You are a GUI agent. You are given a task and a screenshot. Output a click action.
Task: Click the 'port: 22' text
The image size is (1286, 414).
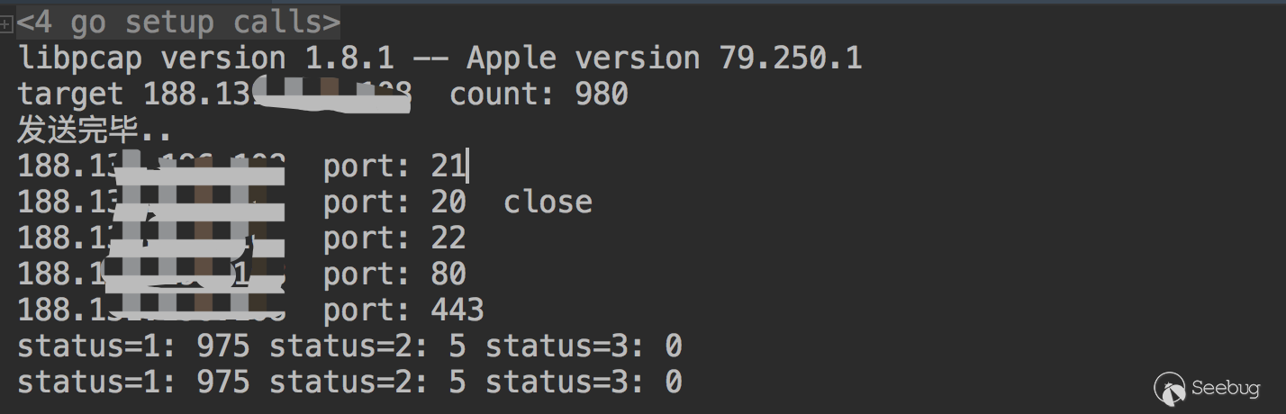pyautogui.click(x=394, y=238)
